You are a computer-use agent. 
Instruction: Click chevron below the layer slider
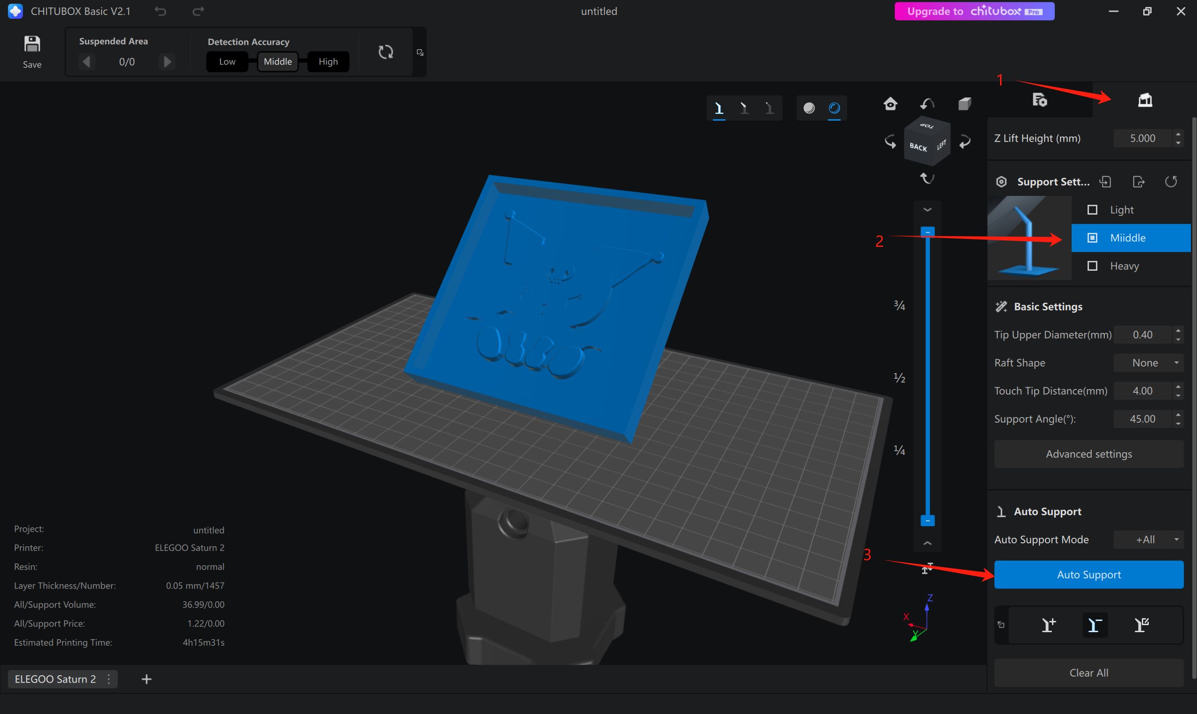point(928,543)
